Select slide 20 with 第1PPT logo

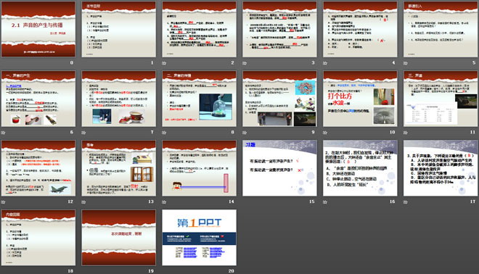coord(199,237)
